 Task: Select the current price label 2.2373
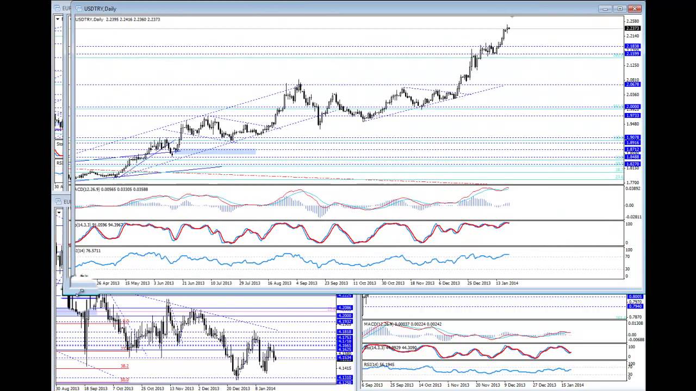pyautogui.click(x=632, y=28)
